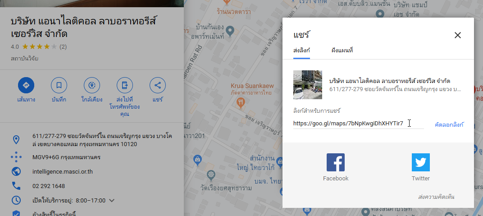
Task: Click phone number 02 292 1648
Action: click(x=49, y=186)
